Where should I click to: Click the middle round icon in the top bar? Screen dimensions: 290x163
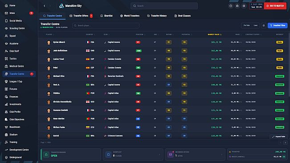[237, 6]
